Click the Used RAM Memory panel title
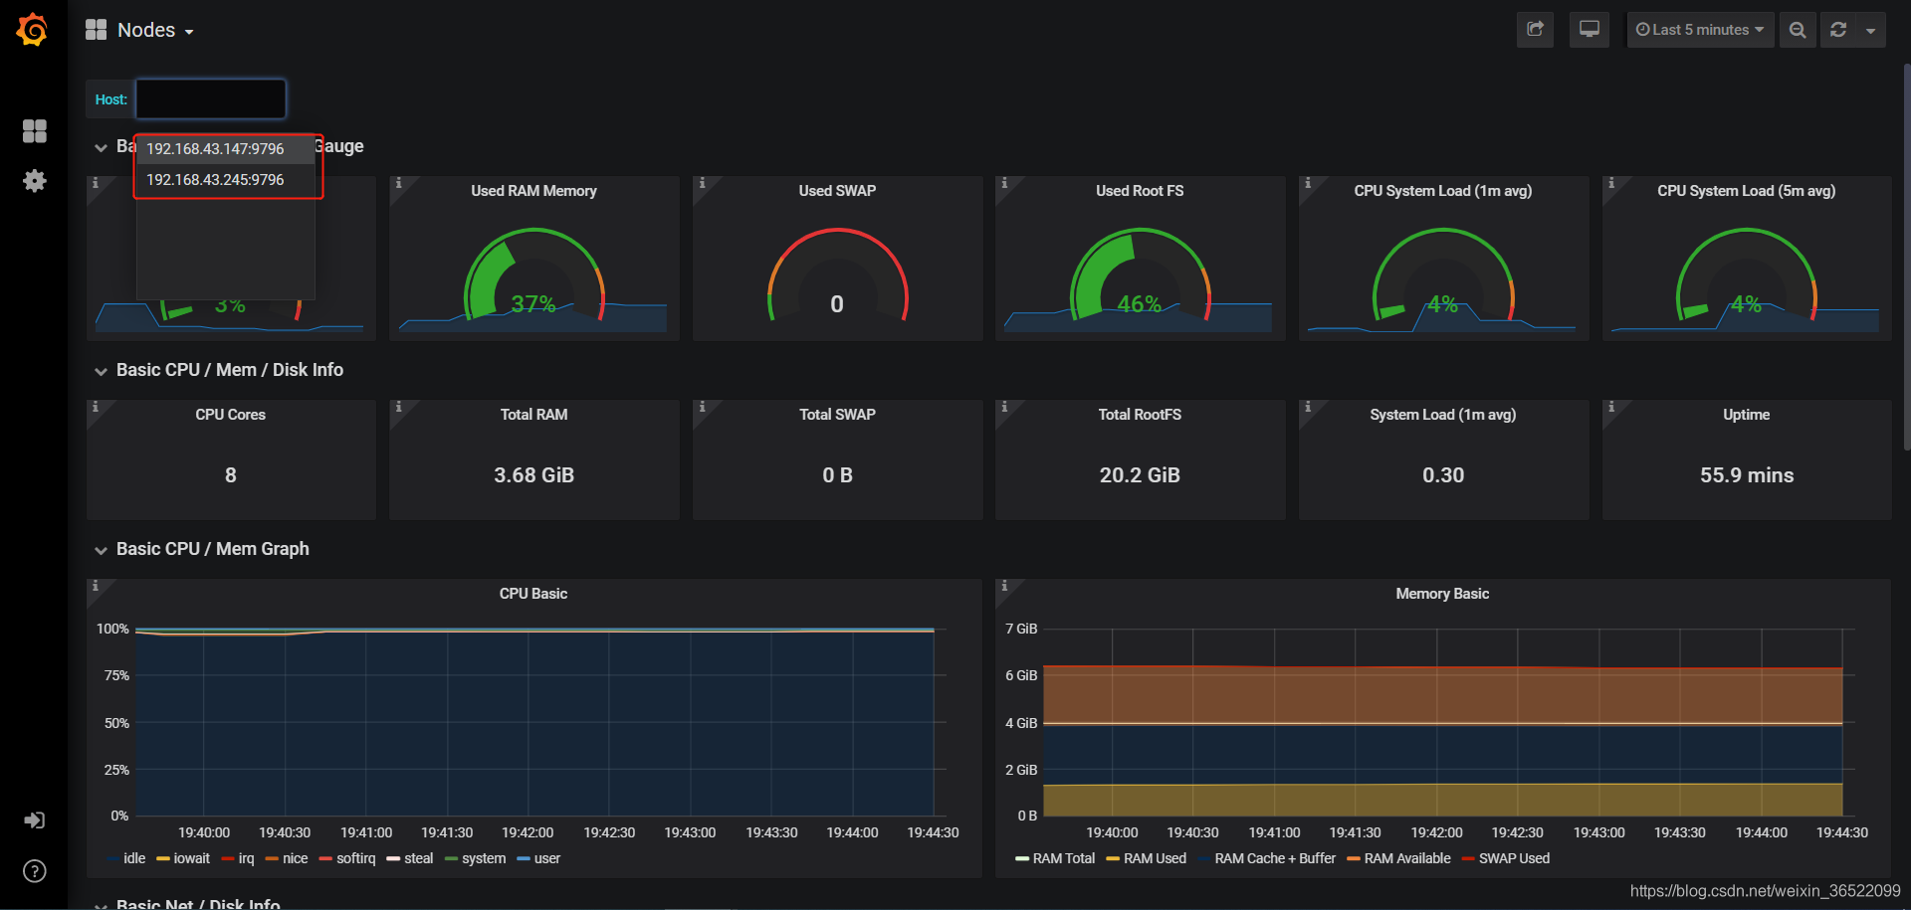The image size is (1911, 910). tap(533, 191)
